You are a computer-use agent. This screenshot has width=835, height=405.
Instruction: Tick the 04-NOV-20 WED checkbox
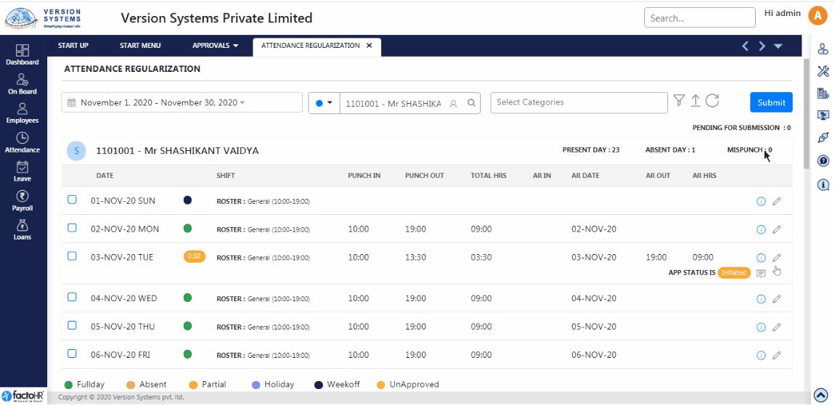tap(72, 298)
